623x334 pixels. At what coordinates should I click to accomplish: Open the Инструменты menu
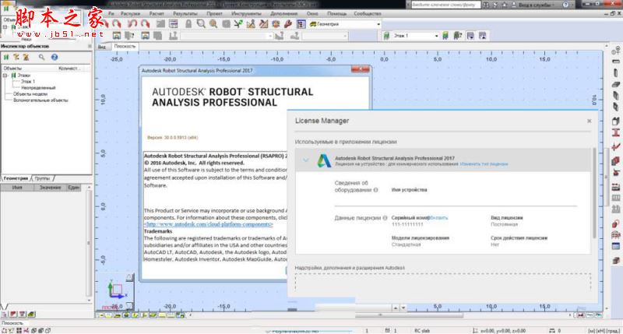[x=246, y=13]
